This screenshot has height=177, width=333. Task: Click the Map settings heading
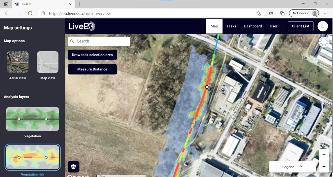[18, 28]
